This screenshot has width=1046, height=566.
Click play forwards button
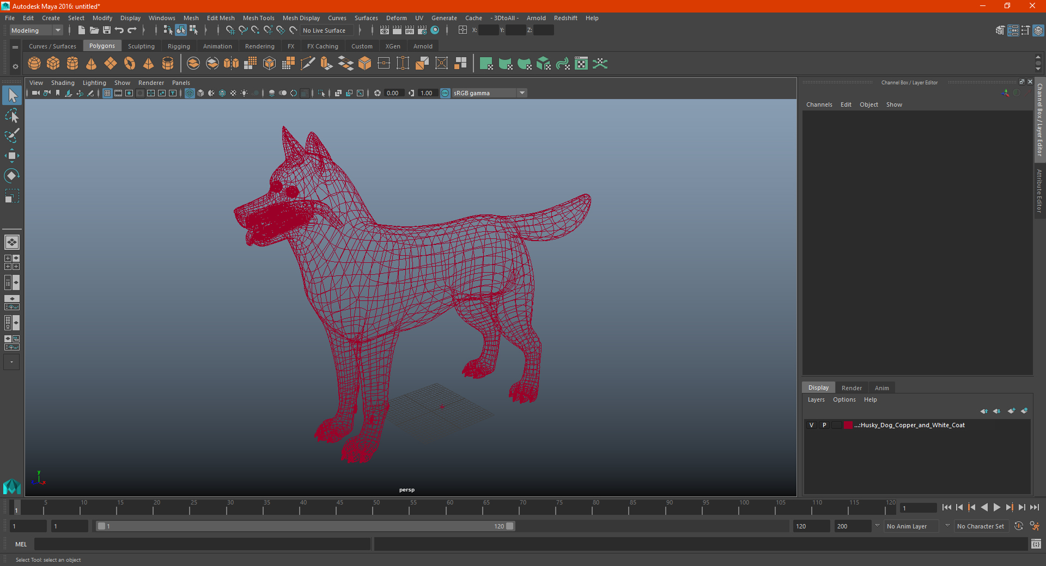(x=996, y=507)
